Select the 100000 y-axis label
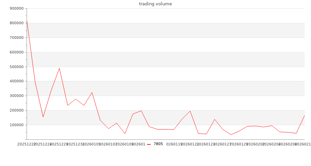 pos(16,125)
